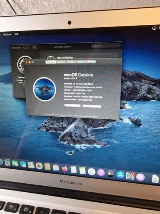Select Overview tab in About This Mac
160x214 pixels.
[51, 62]
